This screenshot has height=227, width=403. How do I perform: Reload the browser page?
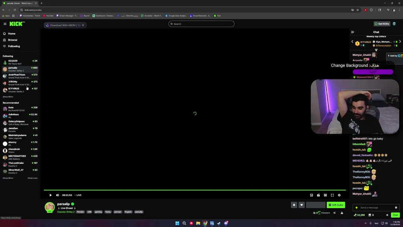tap(14, 10)
